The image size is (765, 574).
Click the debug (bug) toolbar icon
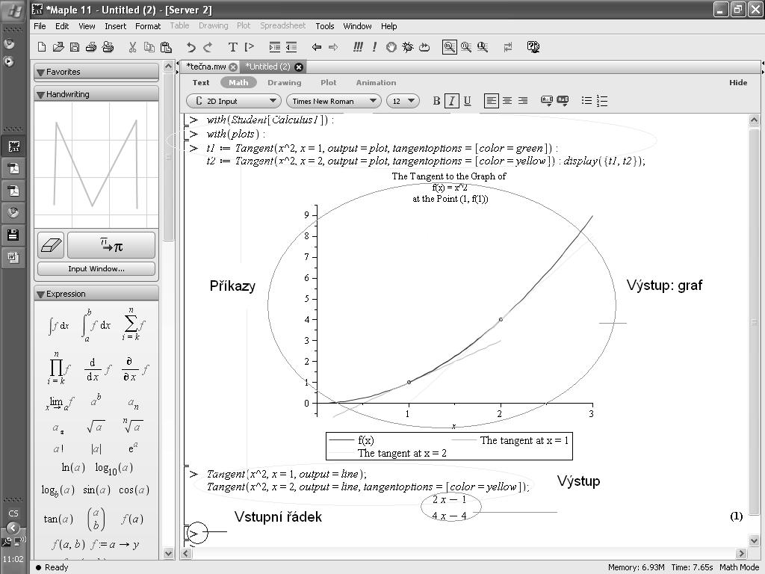click(408, 47)
